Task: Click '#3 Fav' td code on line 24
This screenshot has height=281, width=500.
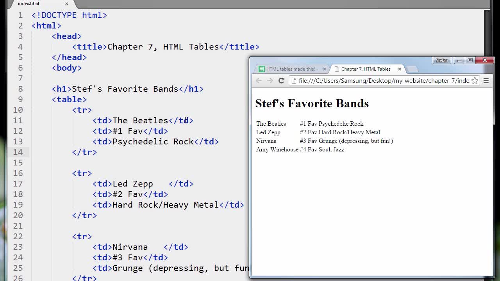Action: coord(130,257)
